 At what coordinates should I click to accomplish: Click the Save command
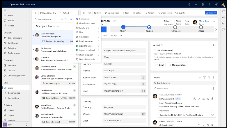(98, 13)
